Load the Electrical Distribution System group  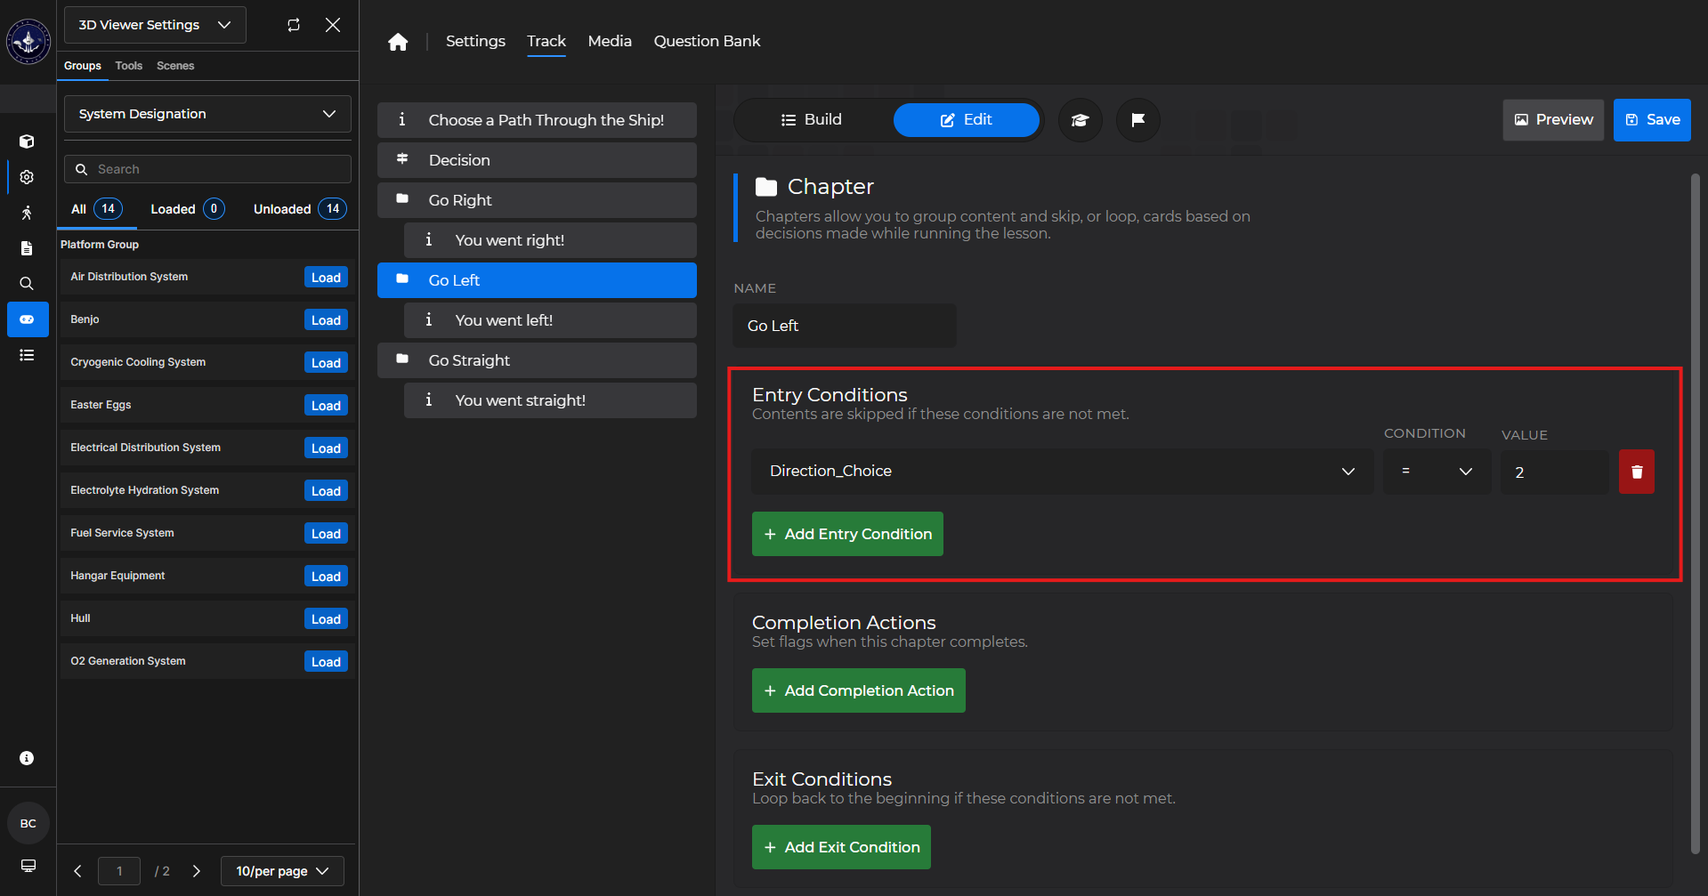click(x=326, y=448)
